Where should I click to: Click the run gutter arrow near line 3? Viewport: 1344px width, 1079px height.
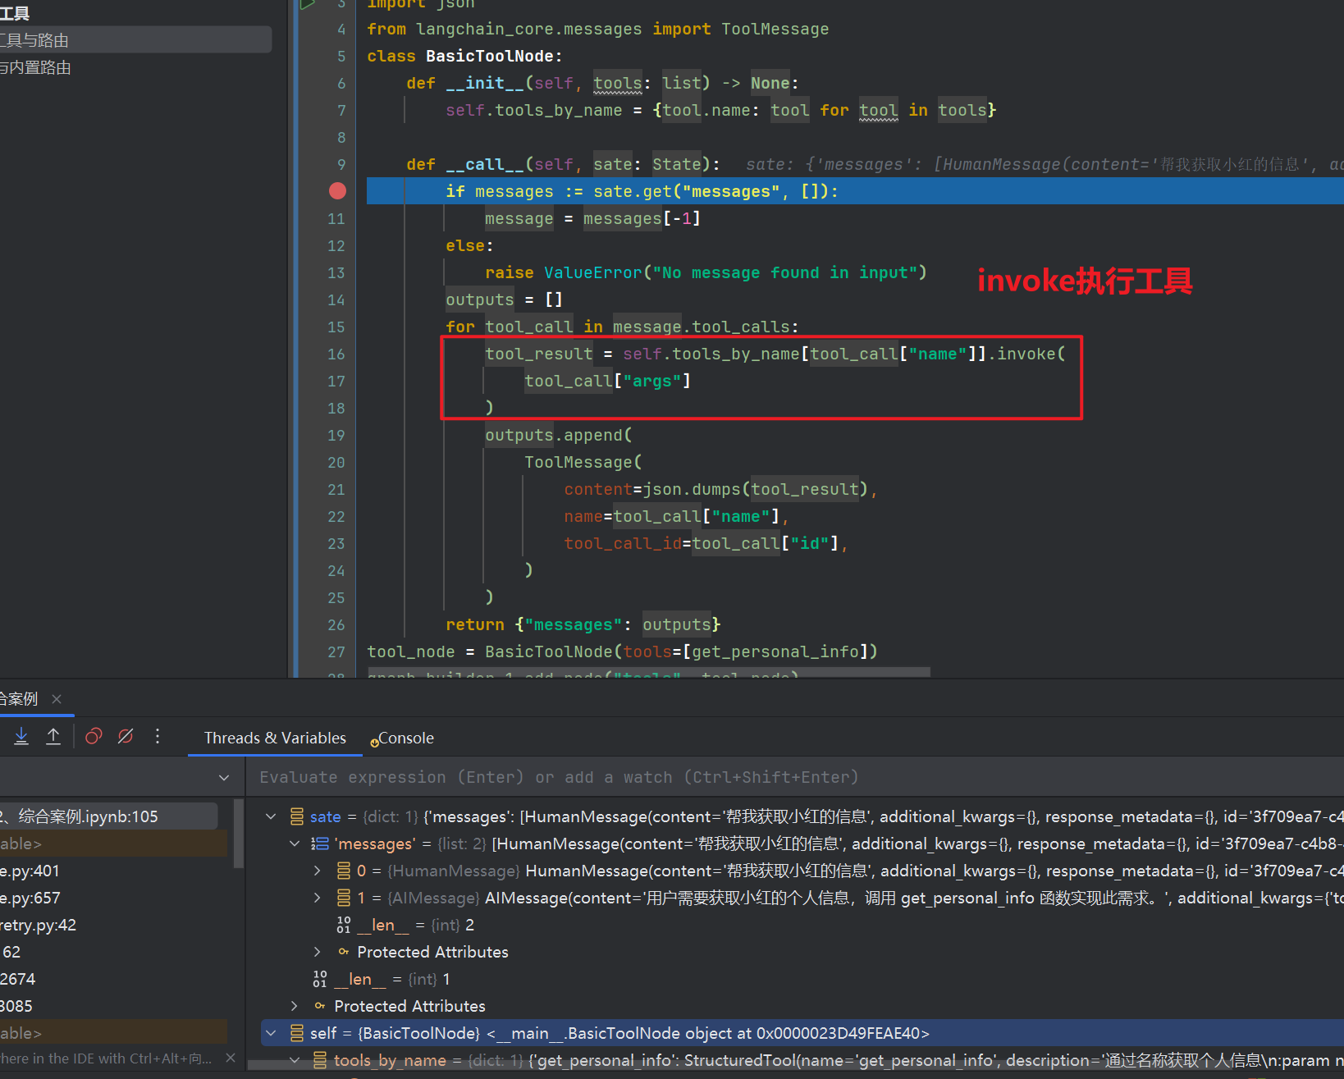[x=308, y=4]
